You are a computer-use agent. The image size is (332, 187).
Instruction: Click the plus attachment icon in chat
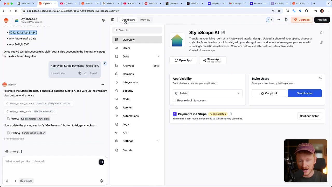[15, 181]
